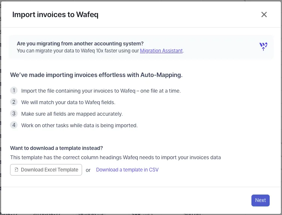
Task: Click the step 3 number badge
Action: 14,113
